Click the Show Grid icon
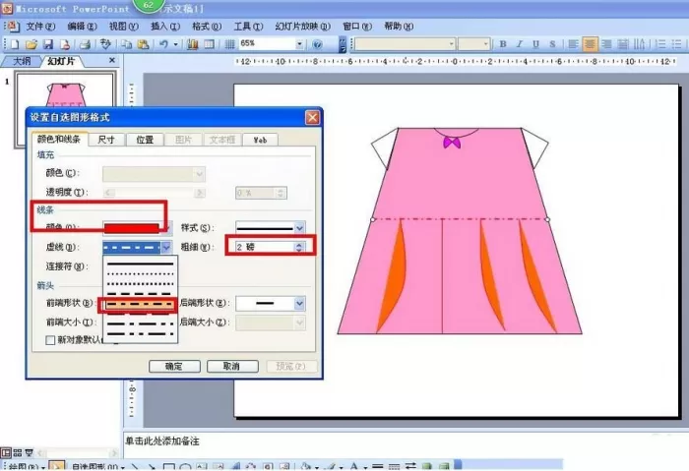Image resolution: width=689 pixels, height=471 pixels. click(229, 44)
